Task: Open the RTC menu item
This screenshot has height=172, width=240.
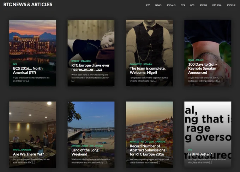Action: 148,5
